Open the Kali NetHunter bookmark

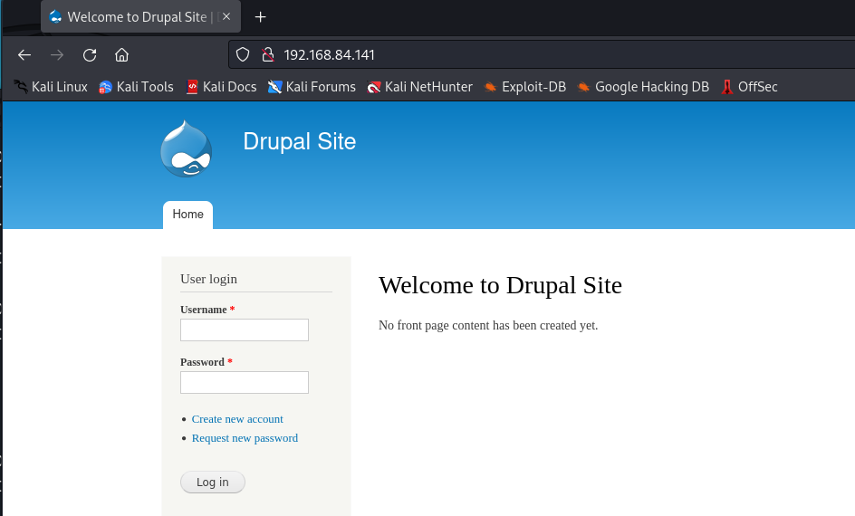(x=420, y=87)
